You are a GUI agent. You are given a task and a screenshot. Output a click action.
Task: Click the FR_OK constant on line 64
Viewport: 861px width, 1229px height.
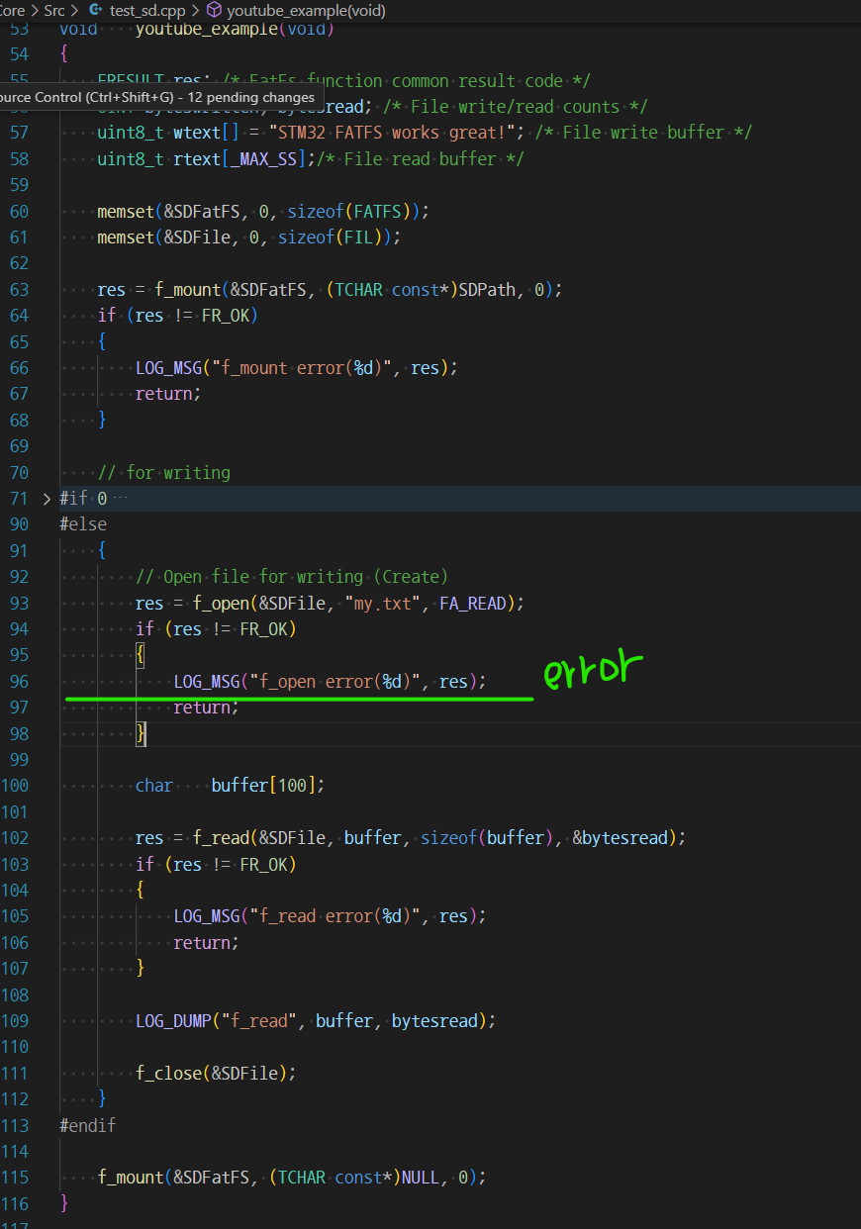(229, 315)
